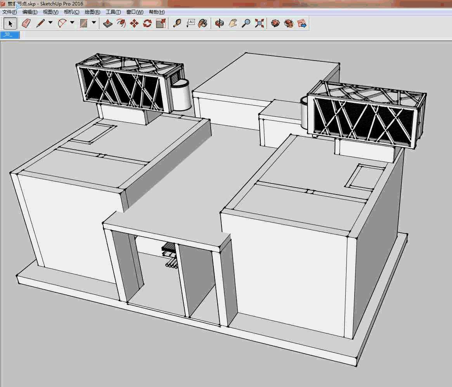Select the Rectangle shapes tool
The height and width of the screenshot is (387, 452).
[x=84, y=23]
